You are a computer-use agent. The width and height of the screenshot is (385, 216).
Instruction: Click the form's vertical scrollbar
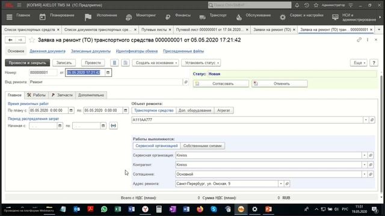coord(381,134)
